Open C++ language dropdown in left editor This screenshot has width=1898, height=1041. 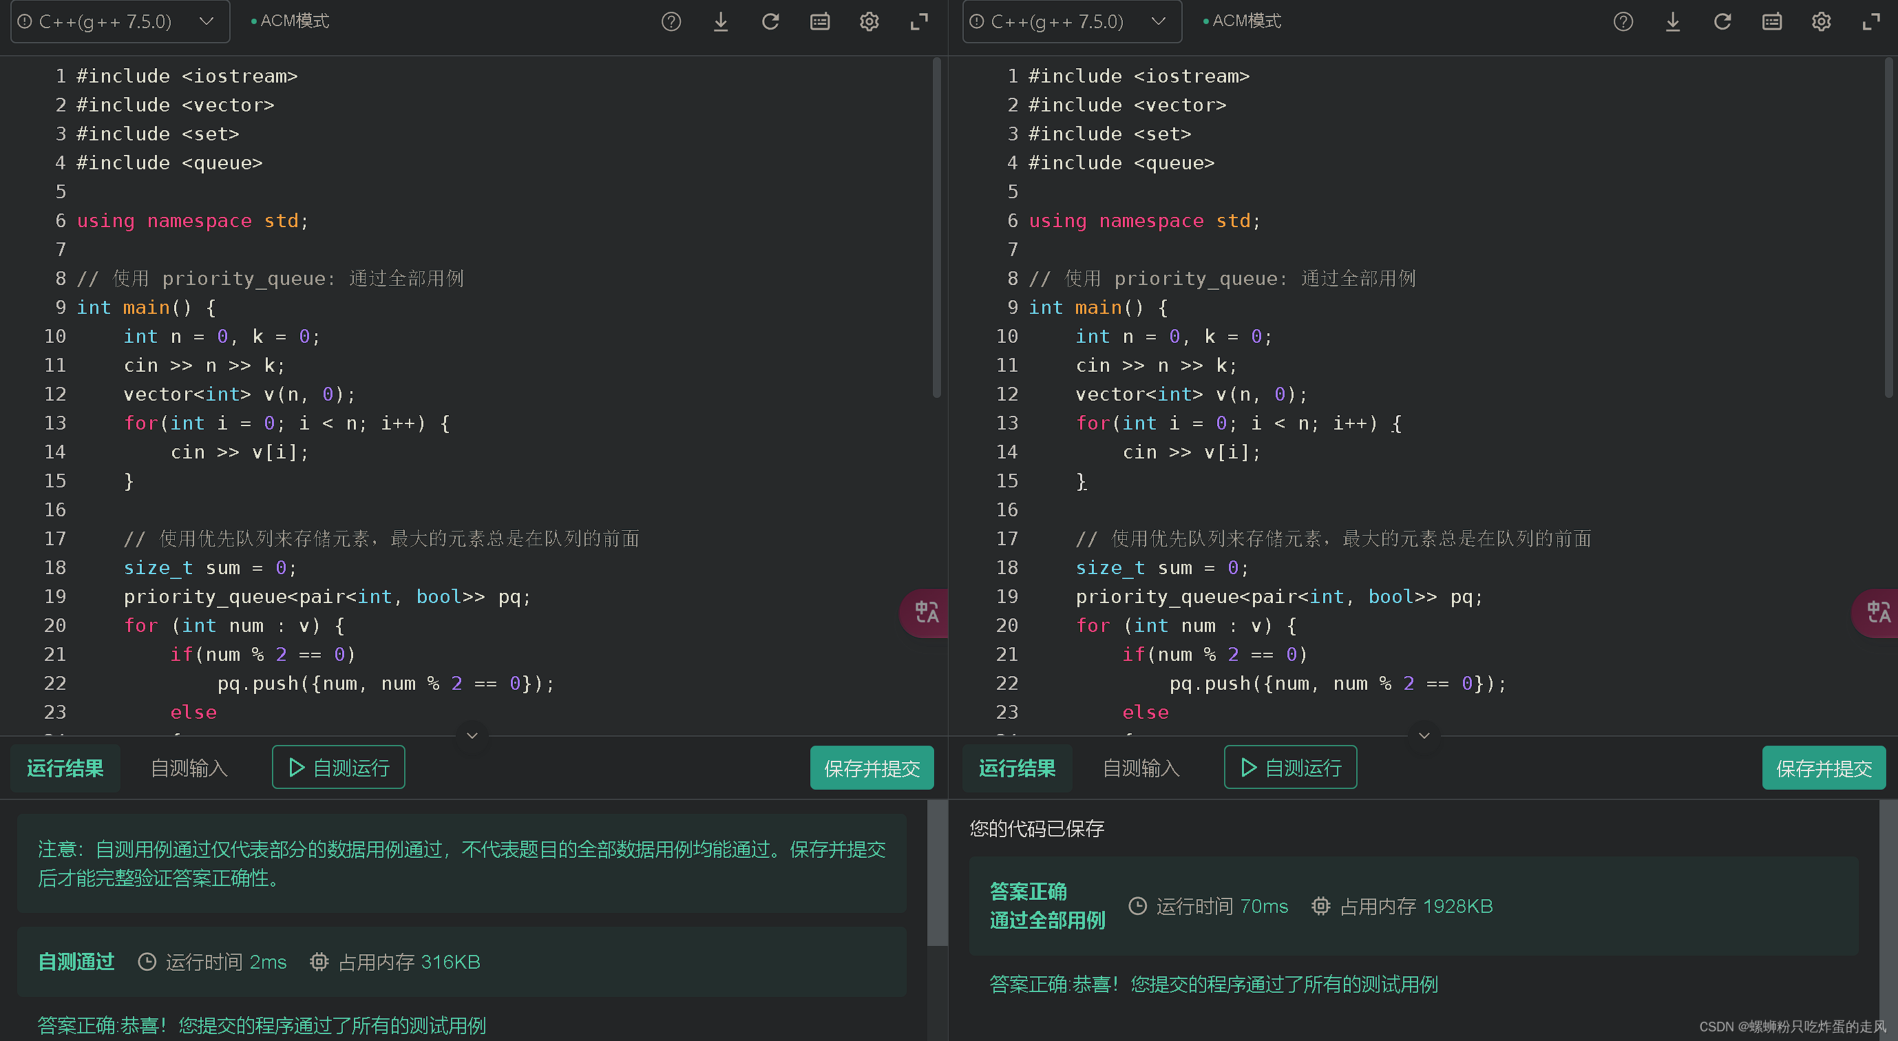coord(120,21)
